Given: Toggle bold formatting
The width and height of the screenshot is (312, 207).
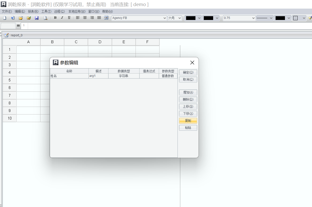Looking at the screenshot, I should 55,18.
